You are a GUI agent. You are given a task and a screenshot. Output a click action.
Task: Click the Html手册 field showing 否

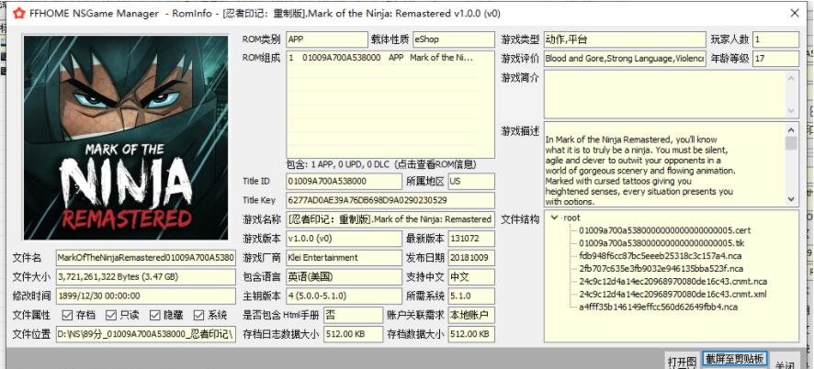coord(353,315)
